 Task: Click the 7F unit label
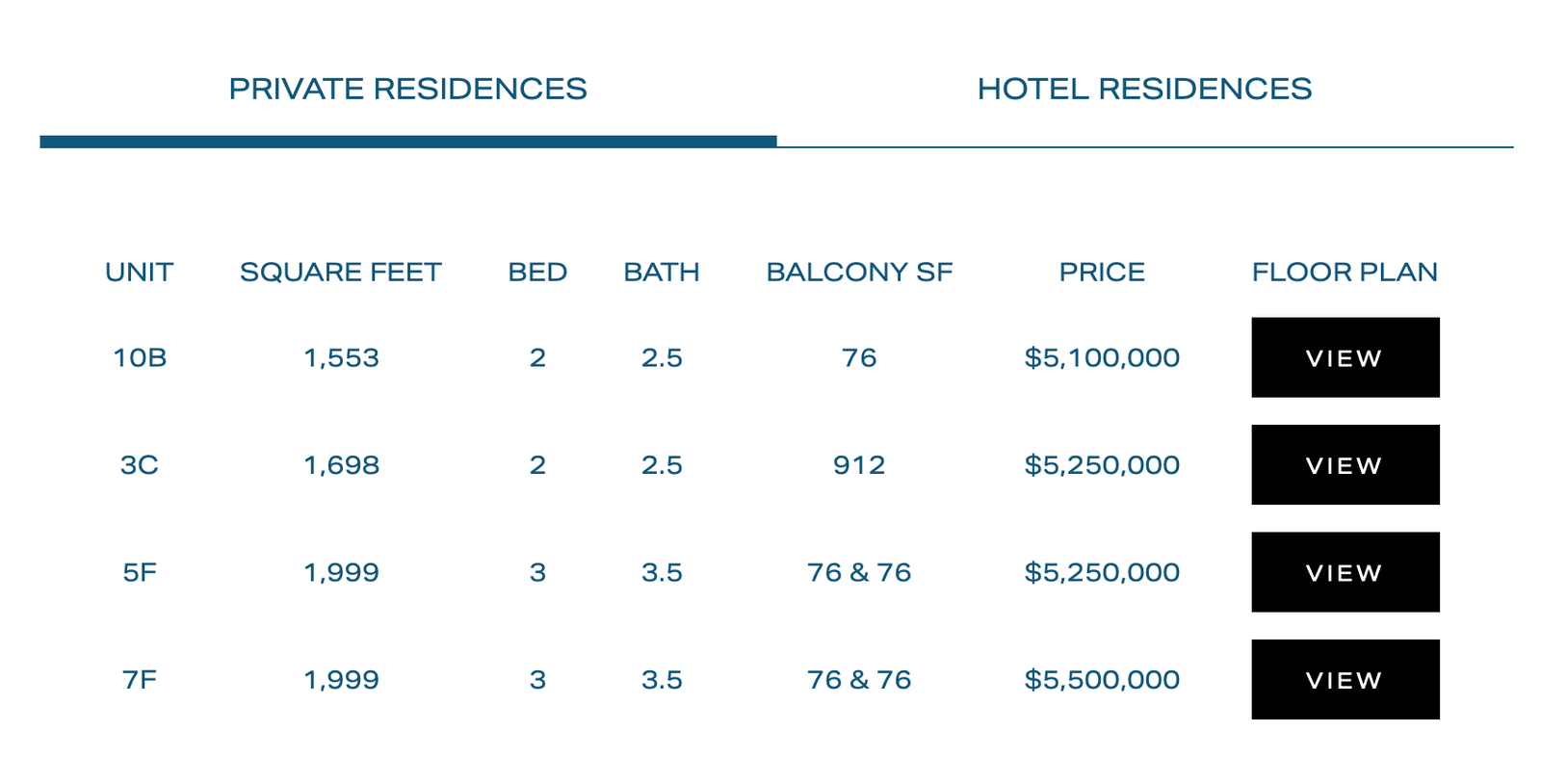pyautogui.click(x=140, y=680)
